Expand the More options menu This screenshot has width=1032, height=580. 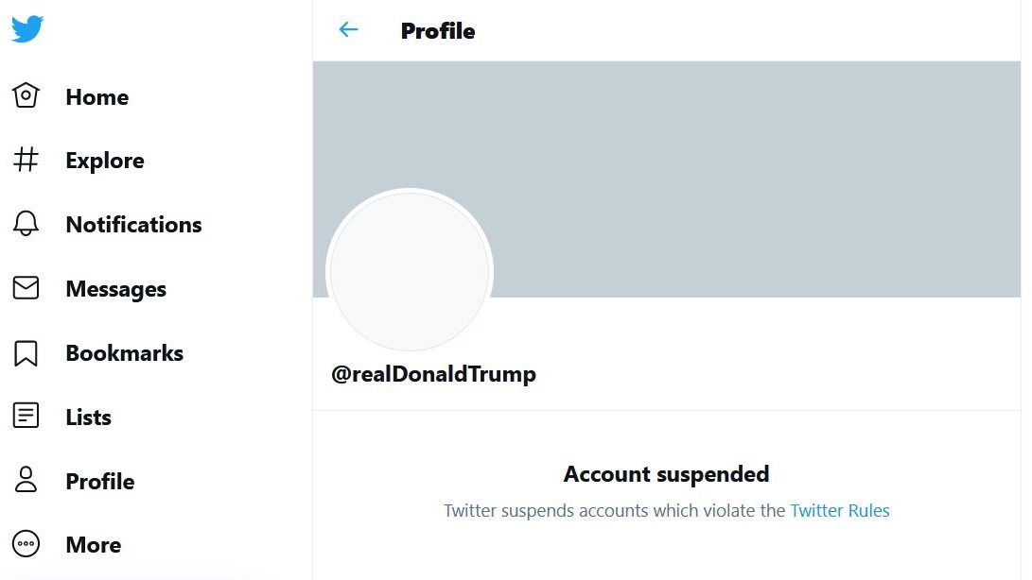pyautogui.click(x=93, y=545)
